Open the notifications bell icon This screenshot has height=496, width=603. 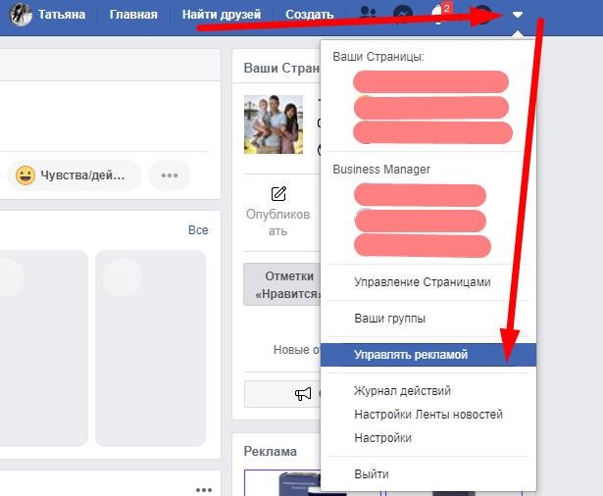437,16
